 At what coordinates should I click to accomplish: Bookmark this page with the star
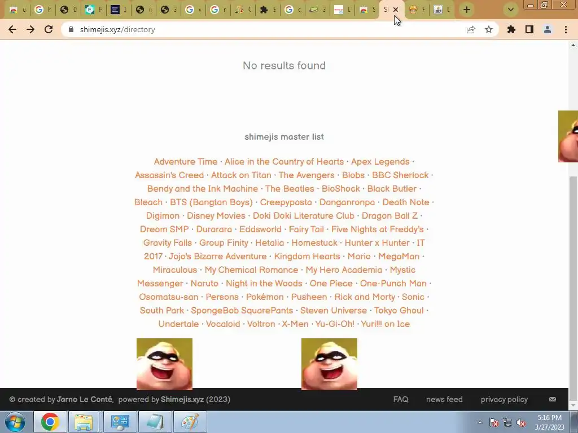coord(489,29)
